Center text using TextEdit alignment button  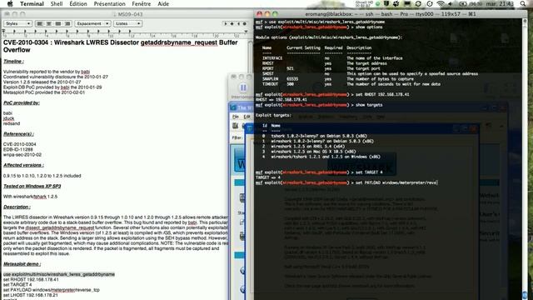[x=49, y=23]
